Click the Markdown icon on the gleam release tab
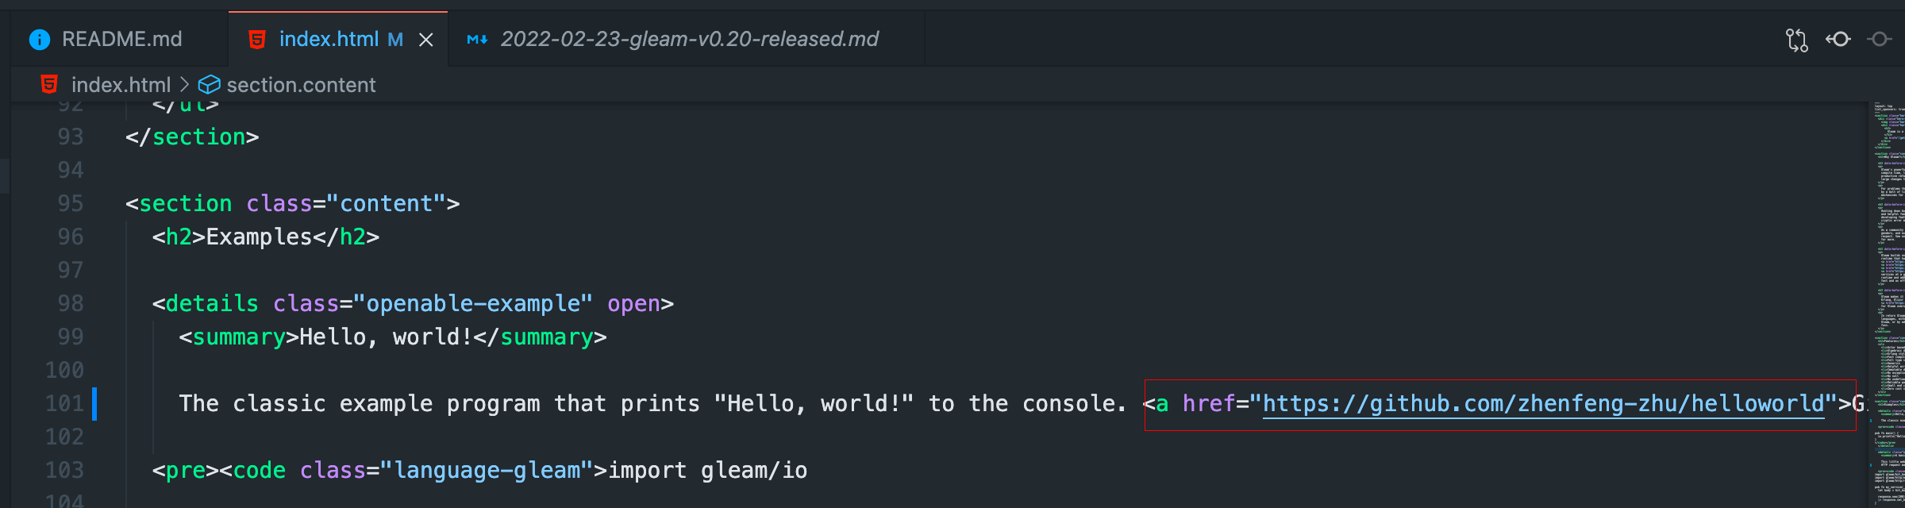Screen dimensions: 1905x508 coord(478,39)
